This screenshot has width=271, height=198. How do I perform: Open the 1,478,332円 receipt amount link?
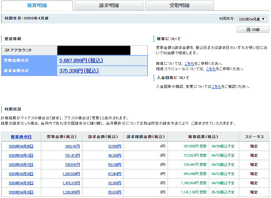71,183
